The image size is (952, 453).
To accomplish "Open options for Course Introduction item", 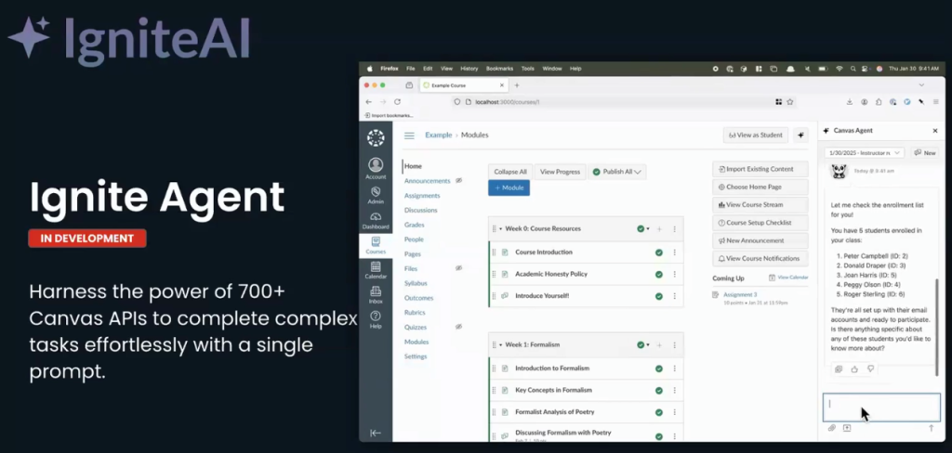I will (675, 252).
